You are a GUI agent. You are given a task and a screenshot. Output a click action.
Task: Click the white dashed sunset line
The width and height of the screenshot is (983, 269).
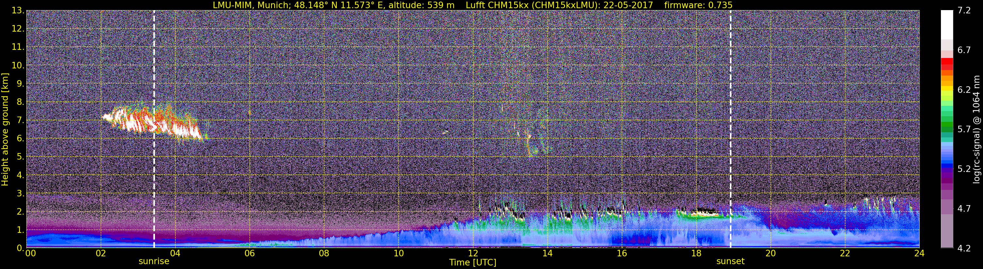730,129
